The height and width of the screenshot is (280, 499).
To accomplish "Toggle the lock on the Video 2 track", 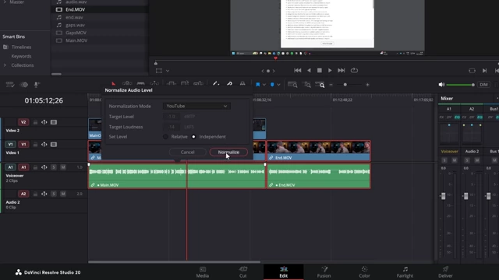I will (x=35, y=122).
